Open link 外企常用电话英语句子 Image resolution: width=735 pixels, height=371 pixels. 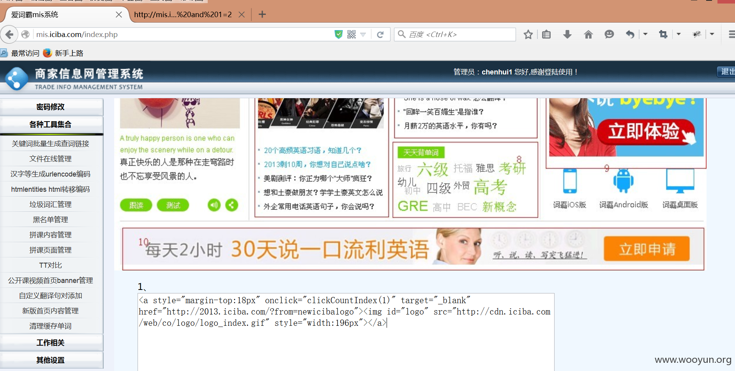click(319, 207)
